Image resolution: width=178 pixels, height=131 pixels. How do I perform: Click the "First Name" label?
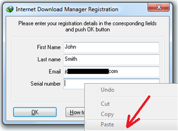click(49, 47)
